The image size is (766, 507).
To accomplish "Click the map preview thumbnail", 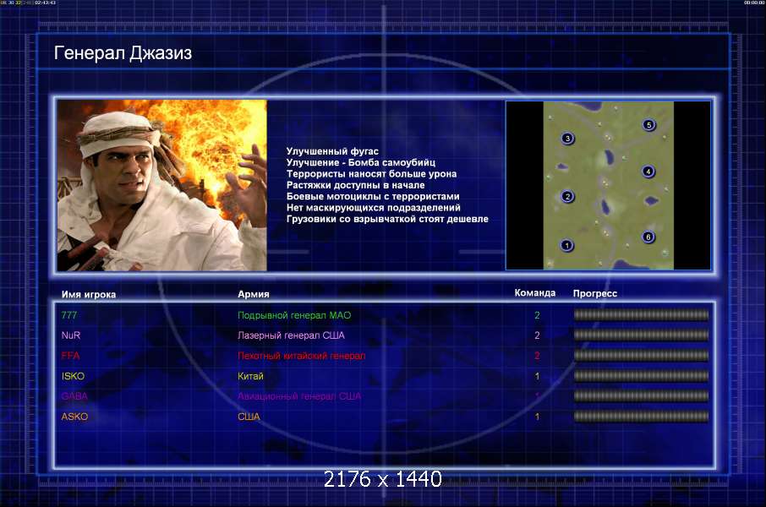I will pyautogui.click(x=608, y=185).
